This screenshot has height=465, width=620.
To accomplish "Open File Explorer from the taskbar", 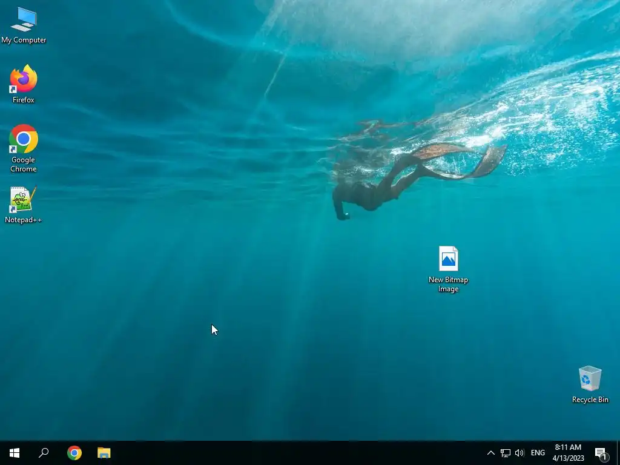I will (104, 453).
